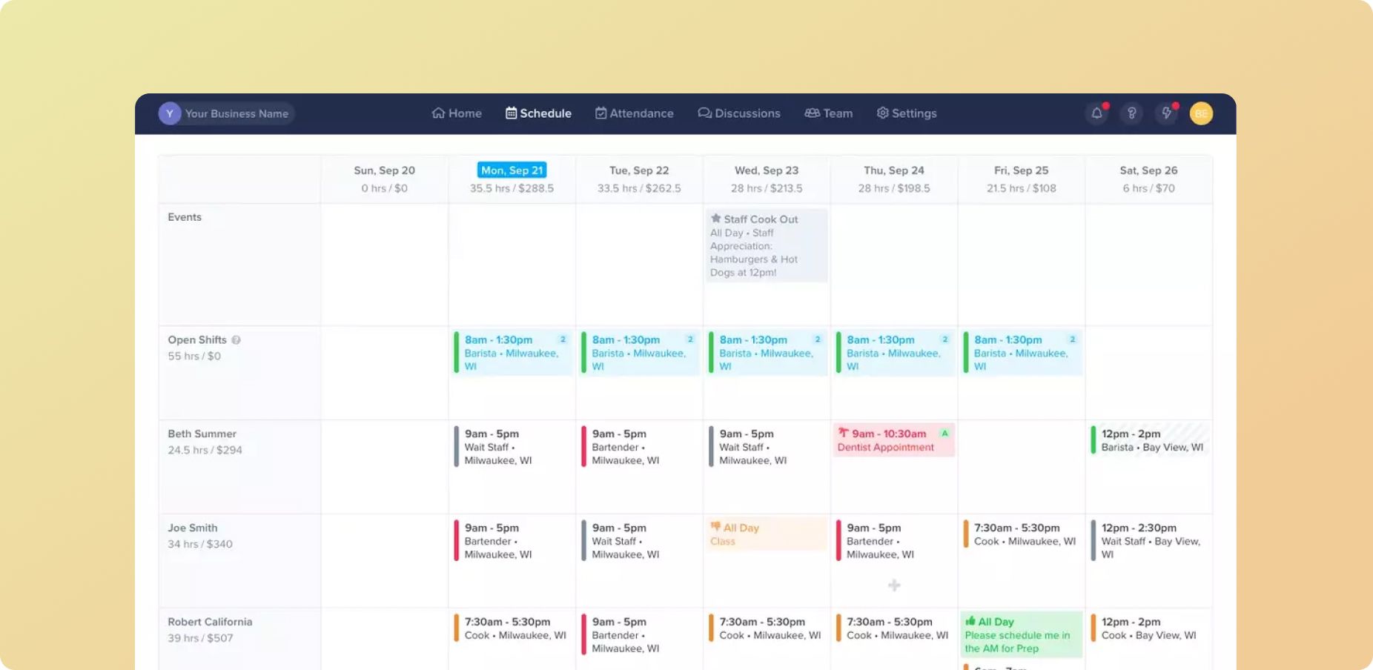Click Your Business Name

point(236,113)
